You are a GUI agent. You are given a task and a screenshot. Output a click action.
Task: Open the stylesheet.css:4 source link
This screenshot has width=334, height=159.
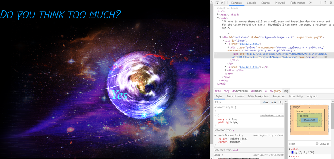(272, 116)
